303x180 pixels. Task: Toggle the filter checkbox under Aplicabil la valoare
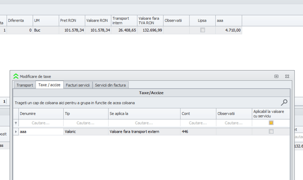point(271,123)
